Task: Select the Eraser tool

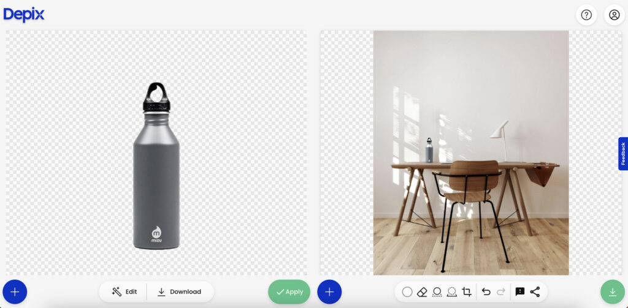Action: (x=422, y=291)
